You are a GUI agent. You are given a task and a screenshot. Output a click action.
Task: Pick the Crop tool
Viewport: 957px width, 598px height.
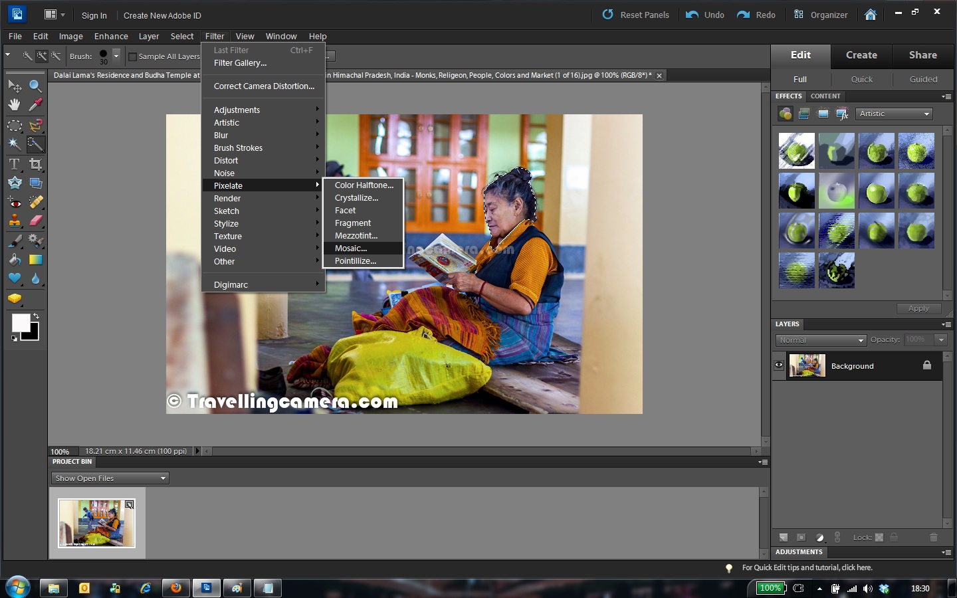click(x=36, y=165)
